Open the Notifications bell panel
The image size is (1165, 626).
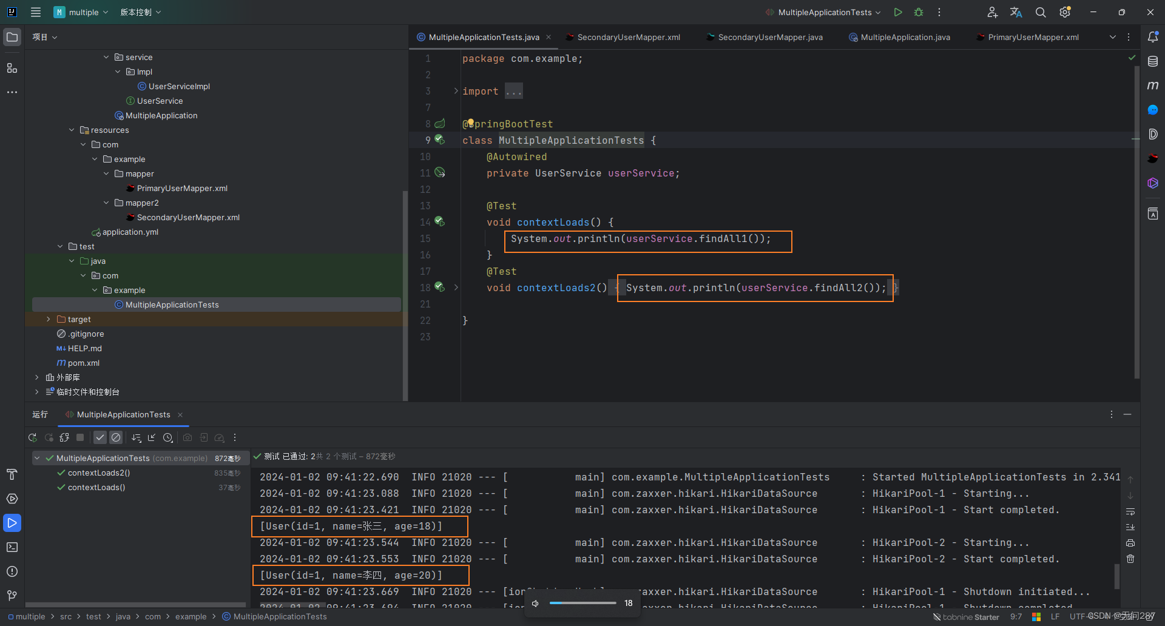point(1153,37)
